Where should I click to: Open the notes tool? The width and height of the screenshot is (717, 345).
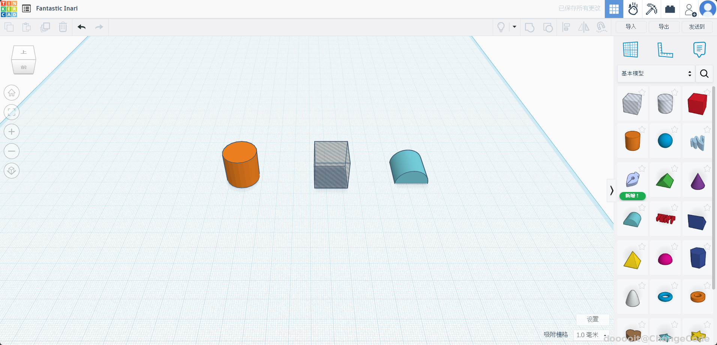click(699, 49)
